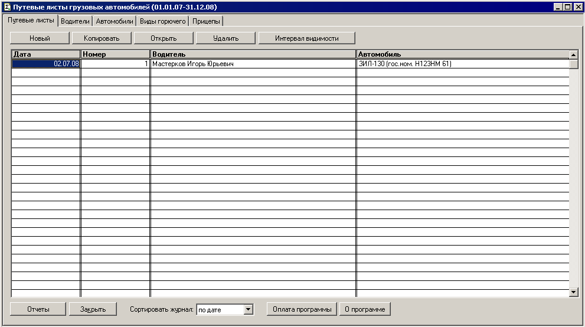
Task: Switch to the Водители tab
Action: (75, 21)
